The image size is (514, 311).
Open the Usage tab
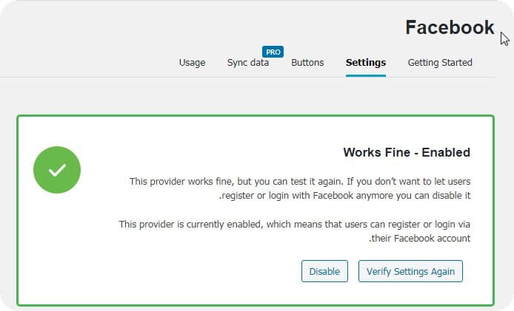[x=192, y=63]
